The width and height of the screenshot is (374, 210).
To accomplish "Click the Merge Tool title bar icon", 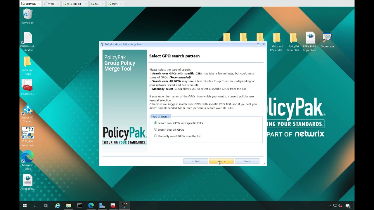I will pyautogui.click(x=102, y=44).
